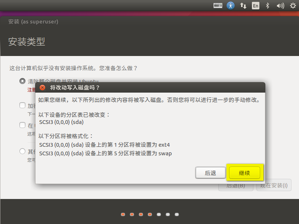This screenshot has width=299, height=224.
Task: Close the 将改动写入磁盘吗 dialog with red X
Action: coord(42,87)
